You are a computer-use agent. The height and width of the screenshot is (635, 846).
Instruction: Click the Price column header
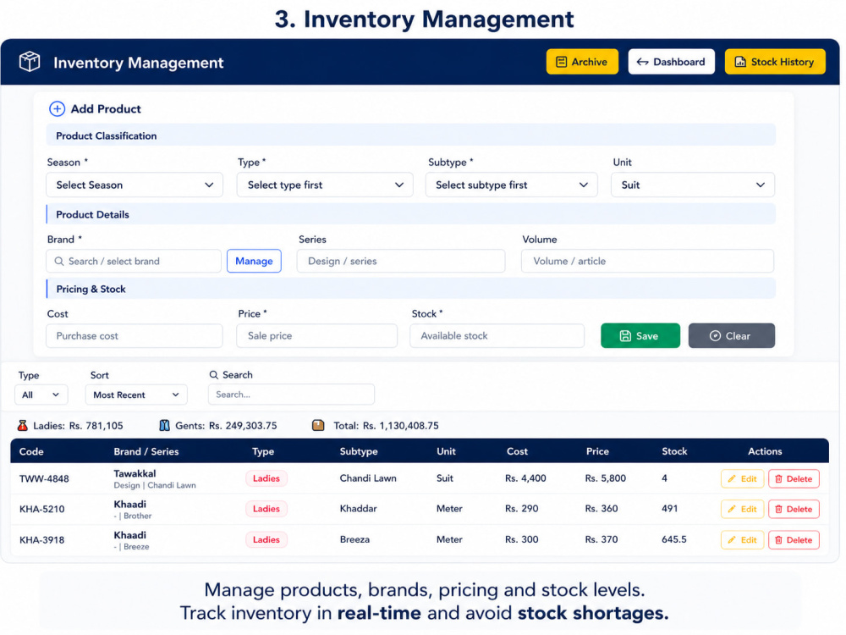coord(598,451)
